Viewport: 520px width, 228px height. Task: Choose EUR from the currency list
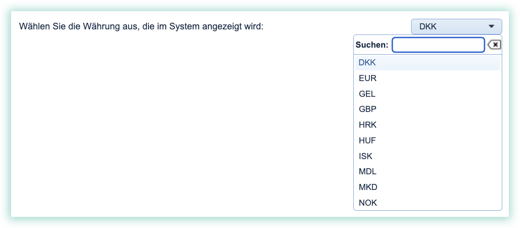[x=367, y=79]
